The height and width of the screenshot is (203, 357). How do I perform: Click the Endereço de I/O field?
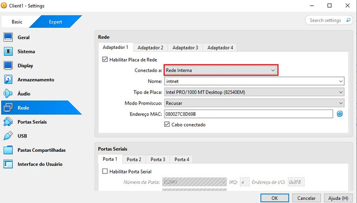click(x=296, y=182)
